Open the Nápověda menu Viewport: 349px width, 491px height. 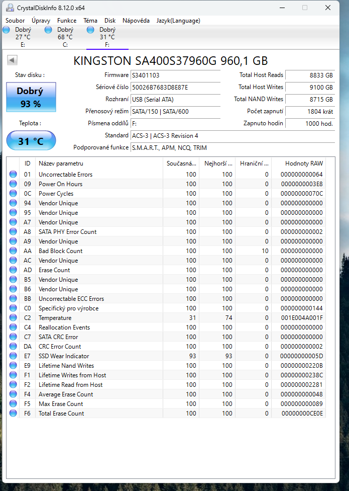(136, 21)
